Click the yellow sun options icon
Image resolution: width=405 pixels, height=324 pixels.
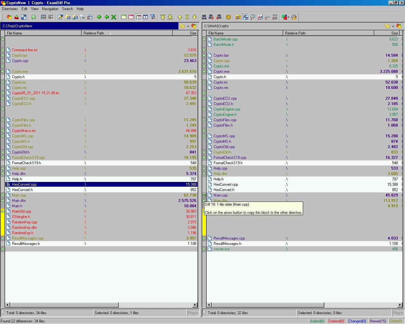228,17
